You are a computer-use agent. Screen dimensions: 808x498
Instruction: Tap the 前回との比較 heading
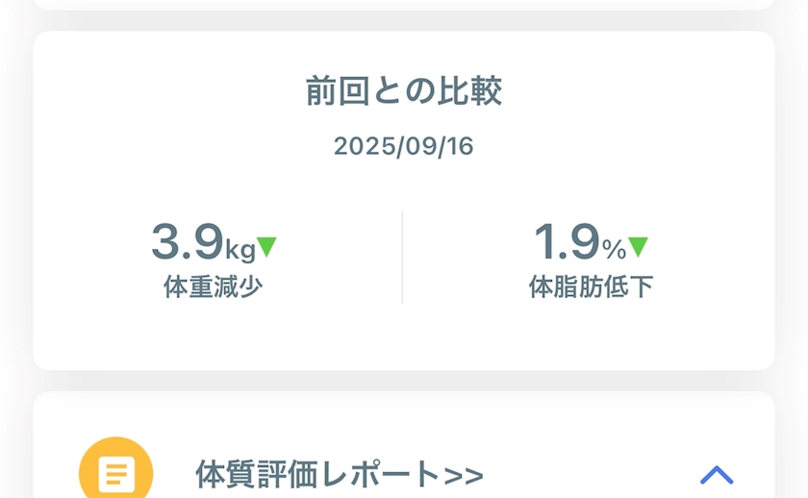click(x=404, y=91)
